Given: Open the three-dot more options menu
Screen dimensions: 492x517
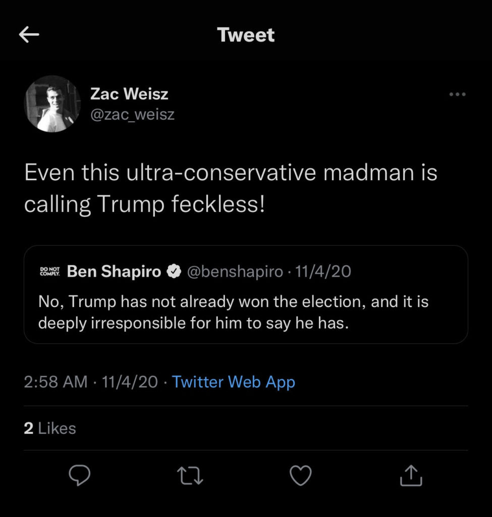Looking at the screenshot, I should [x=457, y=94].
